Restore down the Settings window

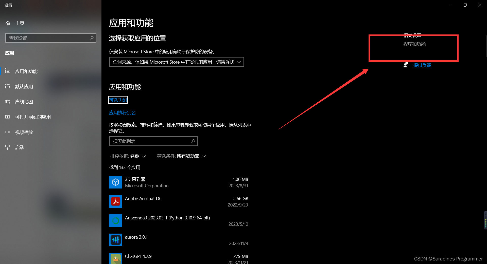click(x=465, y=5)
